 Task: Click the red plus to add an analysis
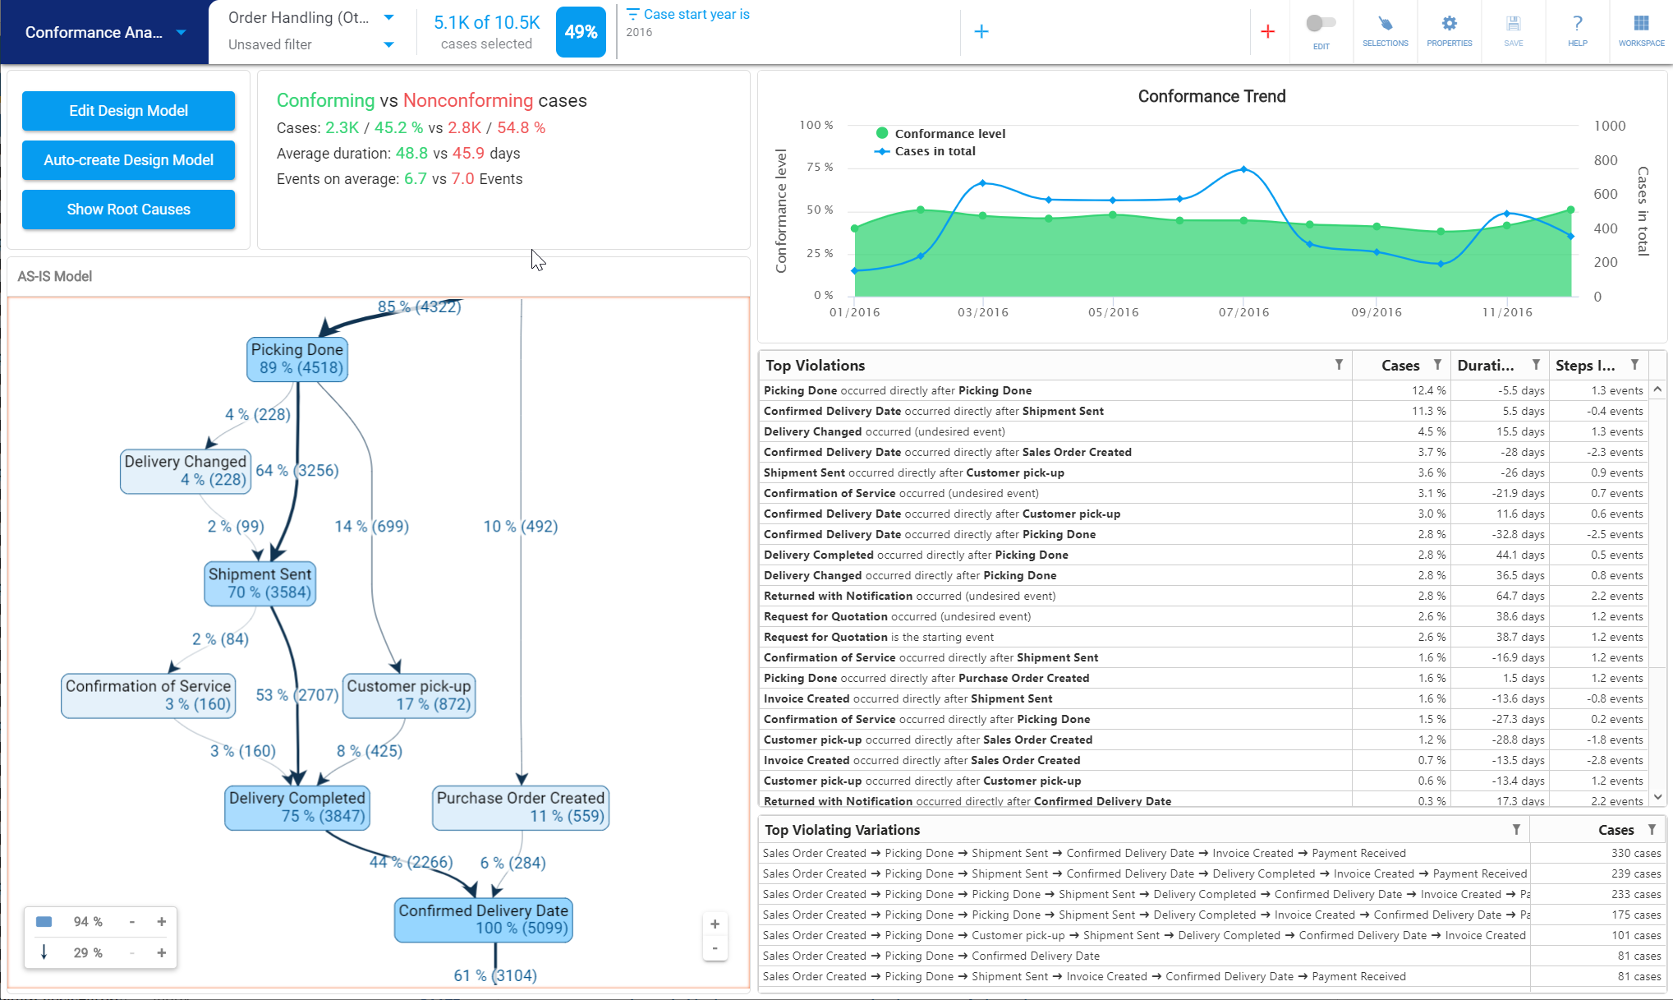[1269, 31]
